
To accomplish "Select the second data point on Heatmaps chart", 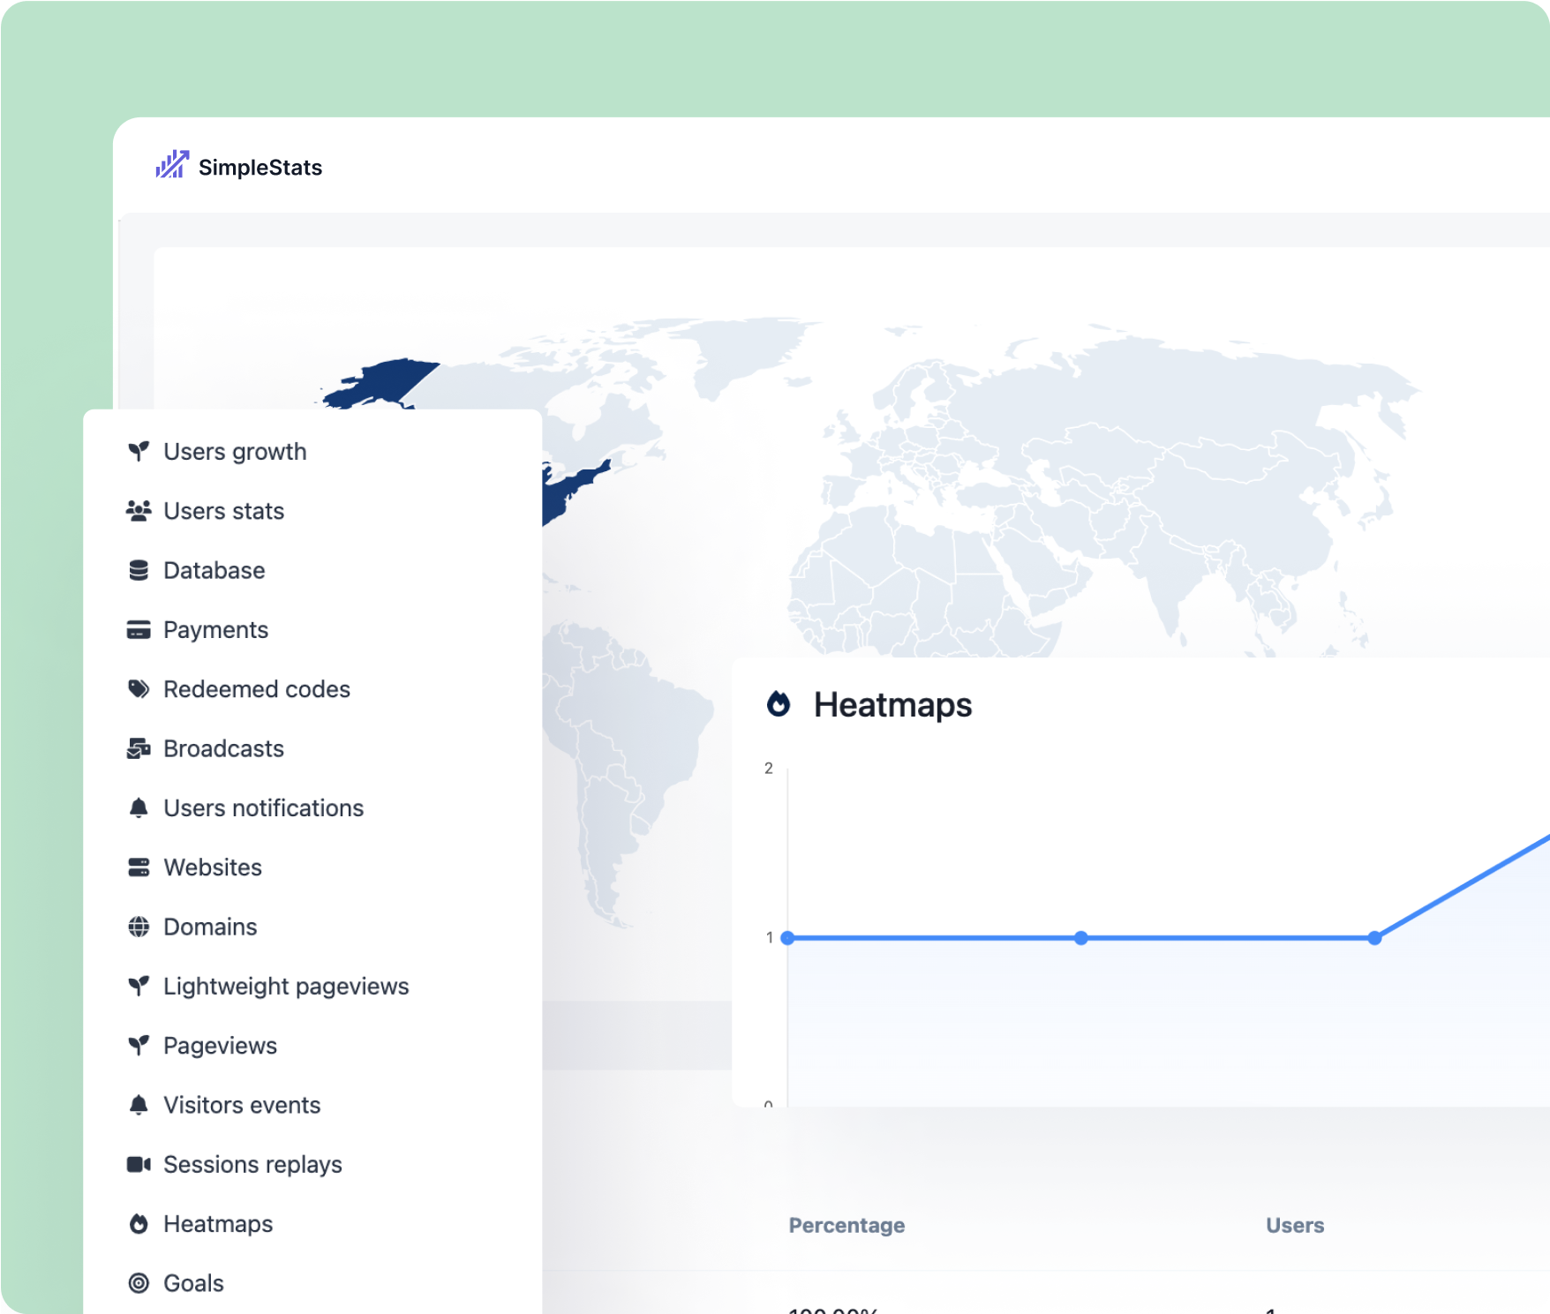I will pos(1081,938).
